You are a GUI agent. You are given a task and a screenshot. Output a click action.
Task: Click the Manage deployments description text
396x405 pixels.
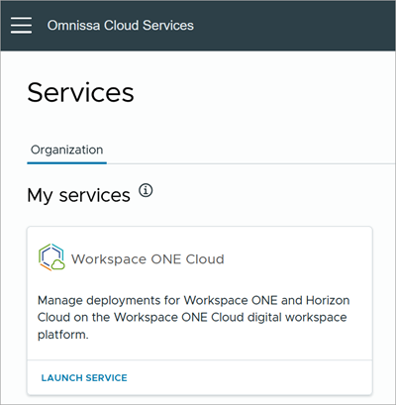coord(194,317)
